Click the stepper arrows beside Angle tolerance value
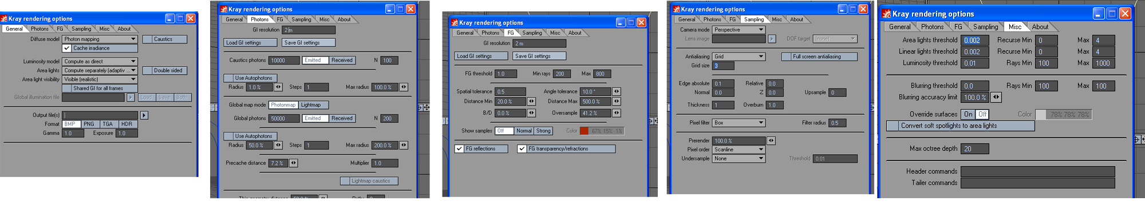 617,91
